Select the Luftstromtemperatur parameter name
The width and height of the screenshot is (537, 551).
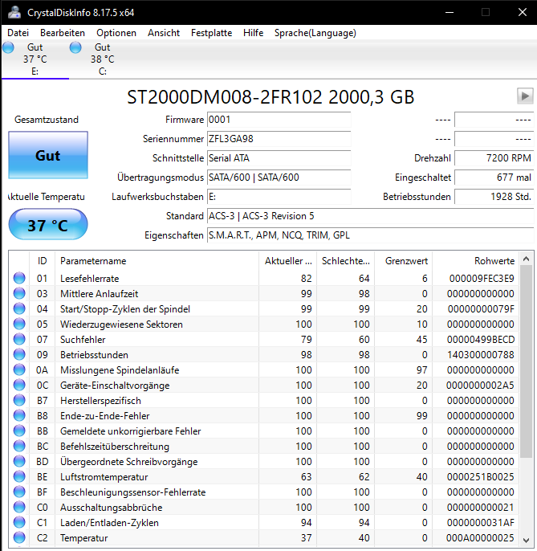click(104, 477)
